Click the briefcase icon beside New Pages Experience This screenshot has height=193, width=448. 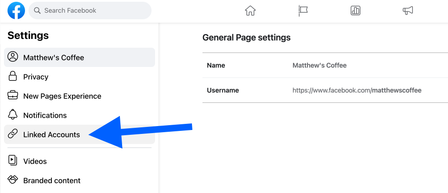coord(13,95)
